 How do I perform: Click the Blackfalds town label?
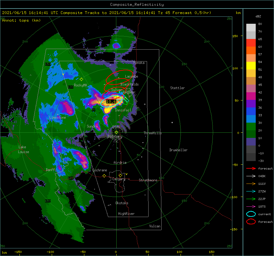129,84
